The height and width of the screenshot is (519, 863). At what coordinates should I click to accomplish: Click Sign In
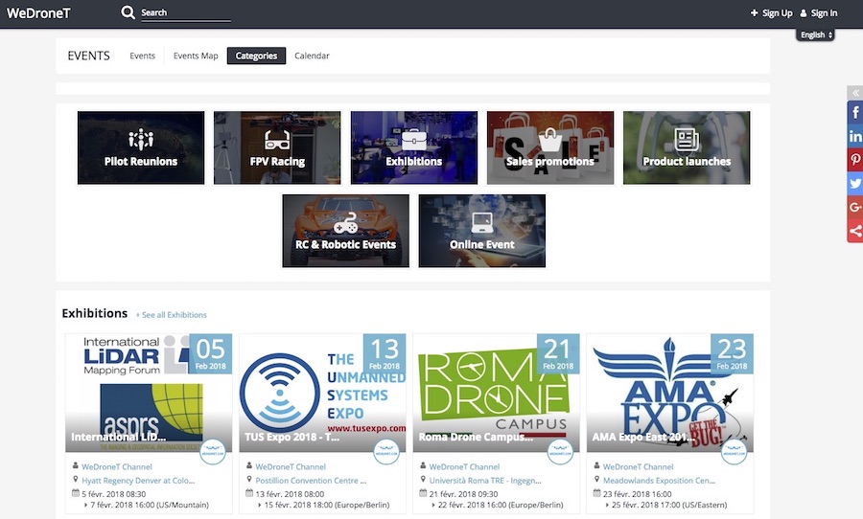pos(819,13)
